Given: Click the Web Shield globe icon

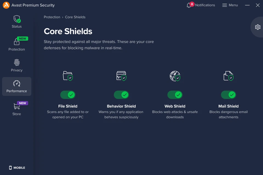Looking at the screenshot, I should pos(175,76).
